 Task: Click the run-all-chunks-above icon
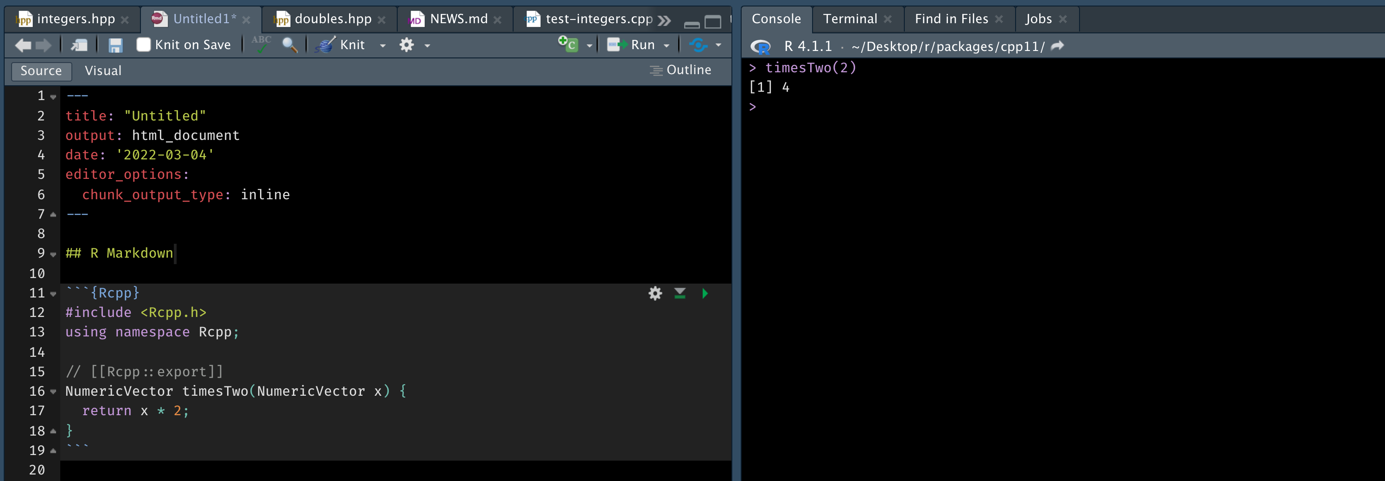(x=680, y=293)
